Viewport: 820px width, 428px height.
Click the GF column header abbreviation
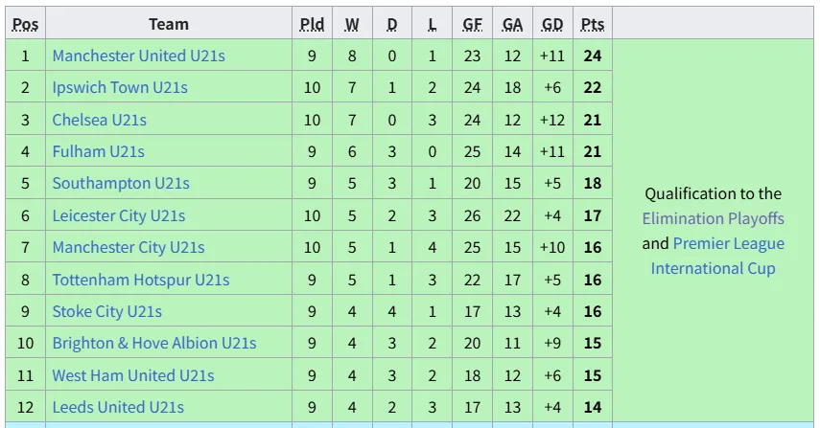(472, 24)
